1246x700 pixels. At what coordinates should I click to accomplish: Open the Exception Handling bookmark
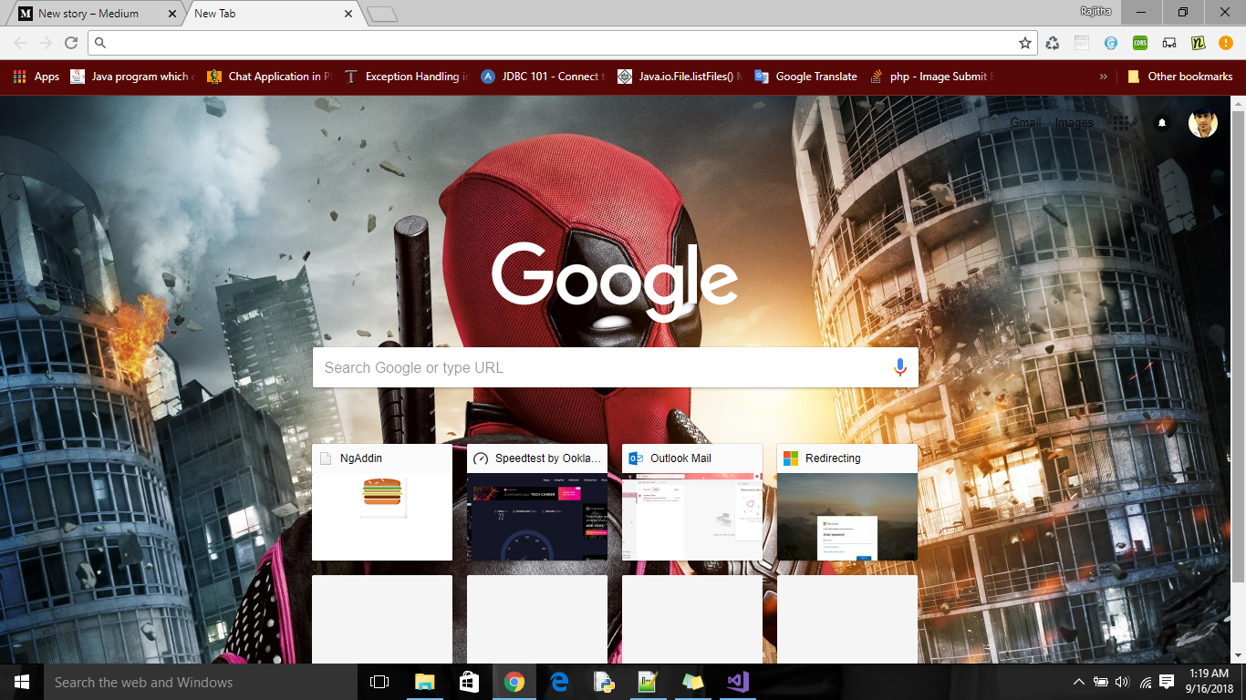pyautogui.click(x=406, y=77)
